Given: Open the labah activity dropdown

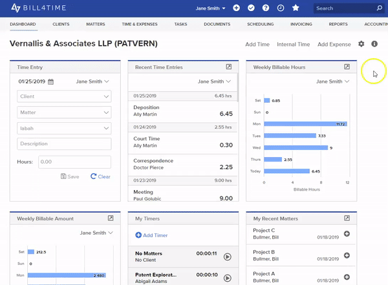Looking at the screenshot, I should 64,128.
